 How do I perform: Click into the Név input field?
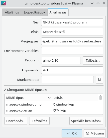click(72, 22)
